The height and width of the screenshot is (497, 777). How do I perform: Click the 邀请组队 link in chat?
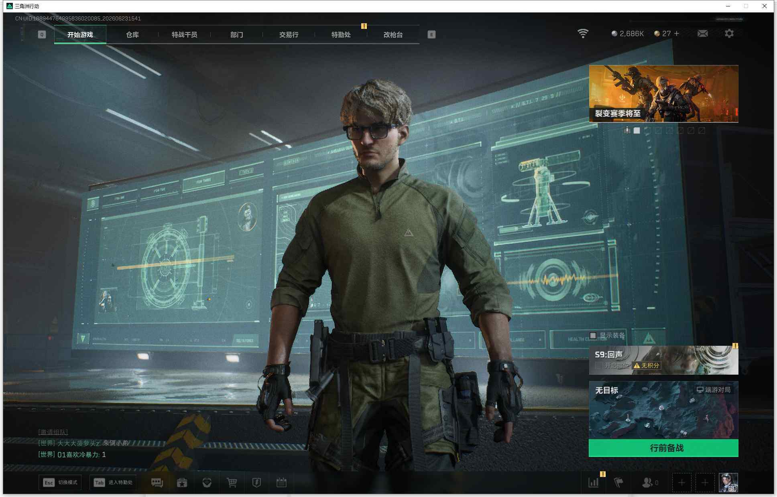click(53, 432)
